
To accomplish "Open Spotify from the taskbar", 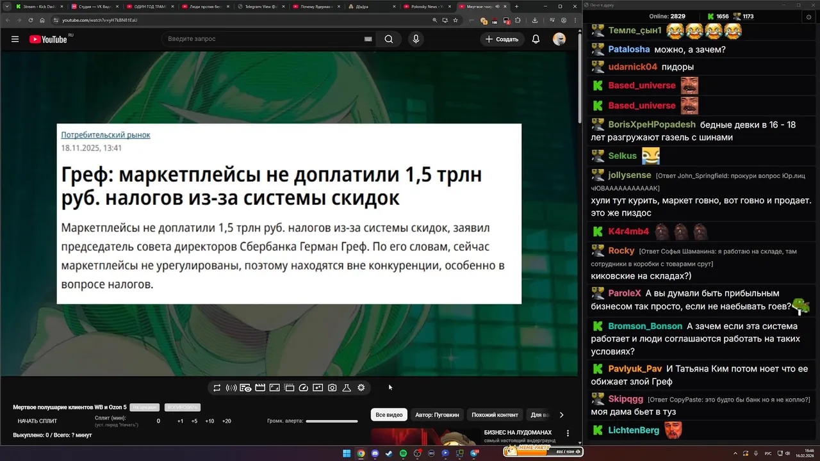I will click(403, 453).
